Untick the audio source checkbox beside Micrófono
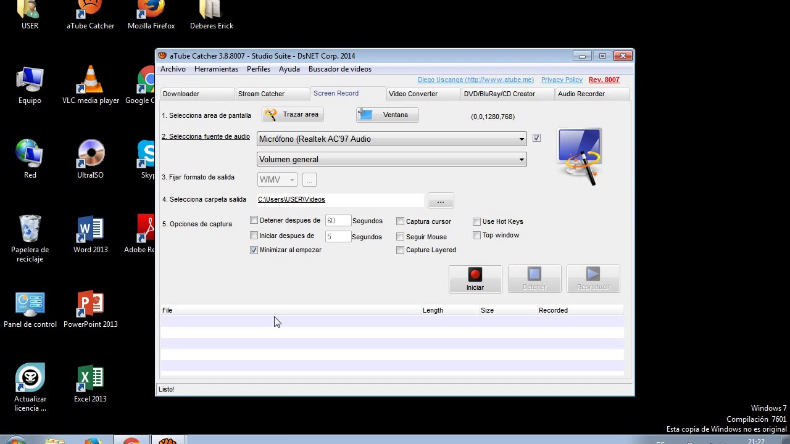The width and height of the screenshot is (790, 444). (x=536, y=138)
